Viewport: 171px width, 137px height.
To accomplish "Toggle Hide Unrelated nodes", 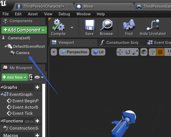I will point(153,27).
